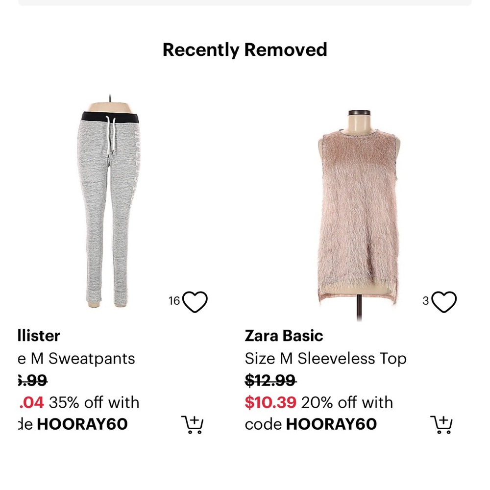
Task: Click the 16 likes count
Action: click(x=174, y=301)
